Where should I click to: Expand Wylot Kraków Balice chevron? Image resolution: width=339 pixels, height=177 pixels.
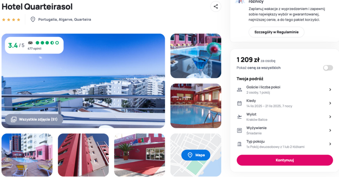pos(330,117)
